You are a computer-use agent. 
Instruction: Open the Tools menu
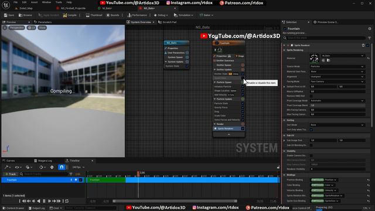point(59,2)
